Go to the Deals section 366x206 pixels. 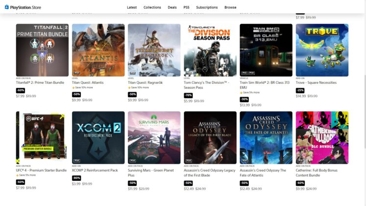172,7
